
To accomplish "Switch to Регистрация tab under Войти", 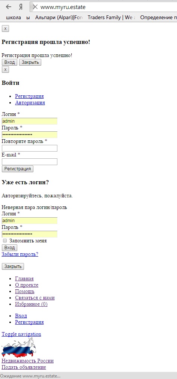I will pos(29,96).
